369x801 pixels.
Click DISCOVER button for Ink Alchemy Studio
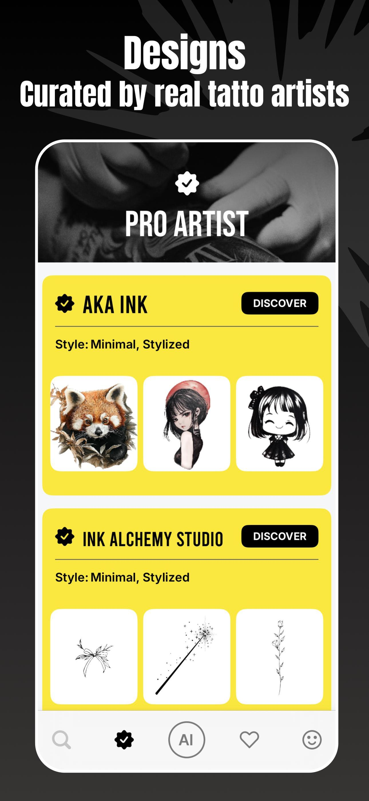pos(279,536)
